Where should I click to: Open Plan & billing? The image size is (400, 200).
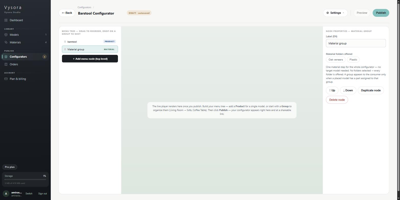pyautogui.click(x=25, y=79)
